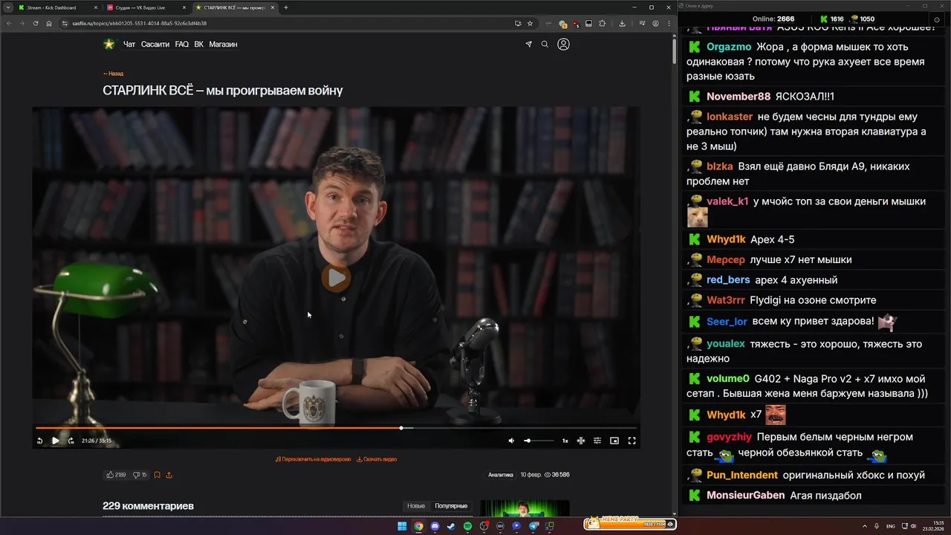Open the Магазин menu item
This screenshot has height=535, width=951.
pyautogui.click(x=223, y=45)
